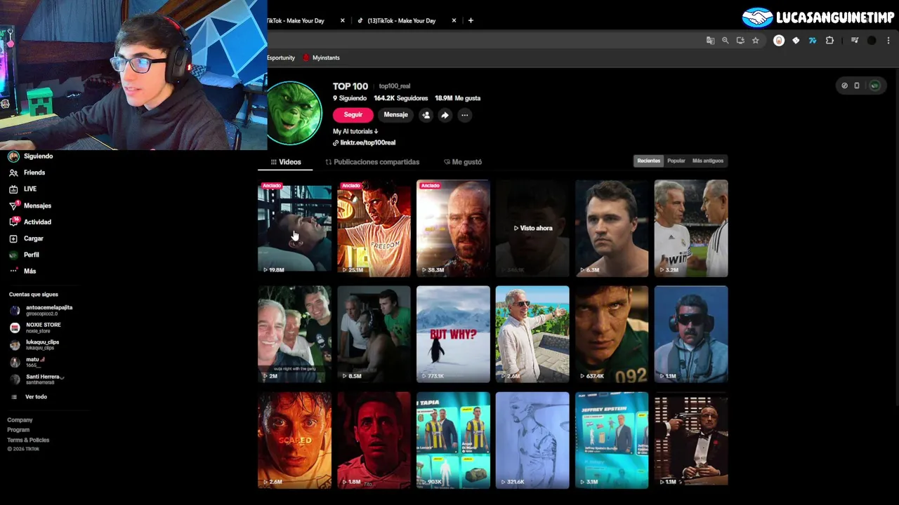Click the green avatar in the floating widget

pos(874,86)
